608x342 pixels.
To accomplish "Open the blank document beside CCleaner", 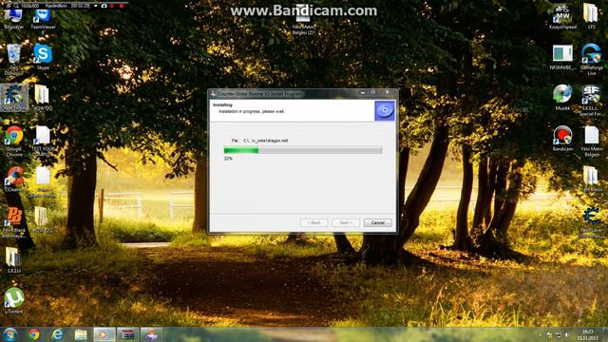I will coord(43,180).
